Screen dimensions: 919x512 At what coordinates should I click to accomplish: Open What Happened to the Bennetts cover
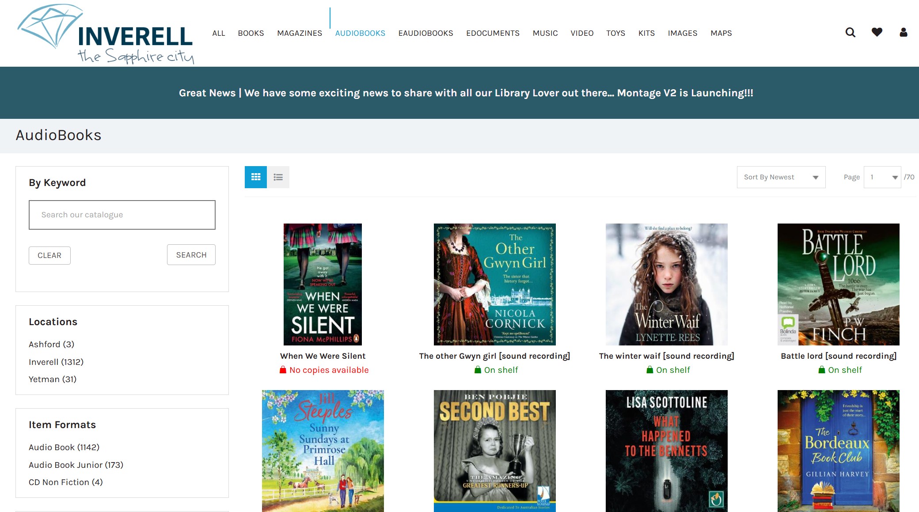click(x=666, y=451)
